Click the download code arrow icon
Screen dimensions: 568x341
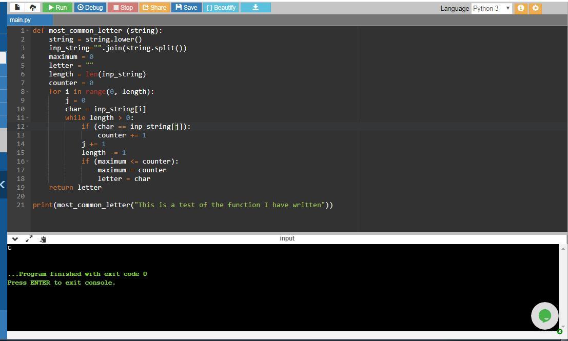click(255, 8)
